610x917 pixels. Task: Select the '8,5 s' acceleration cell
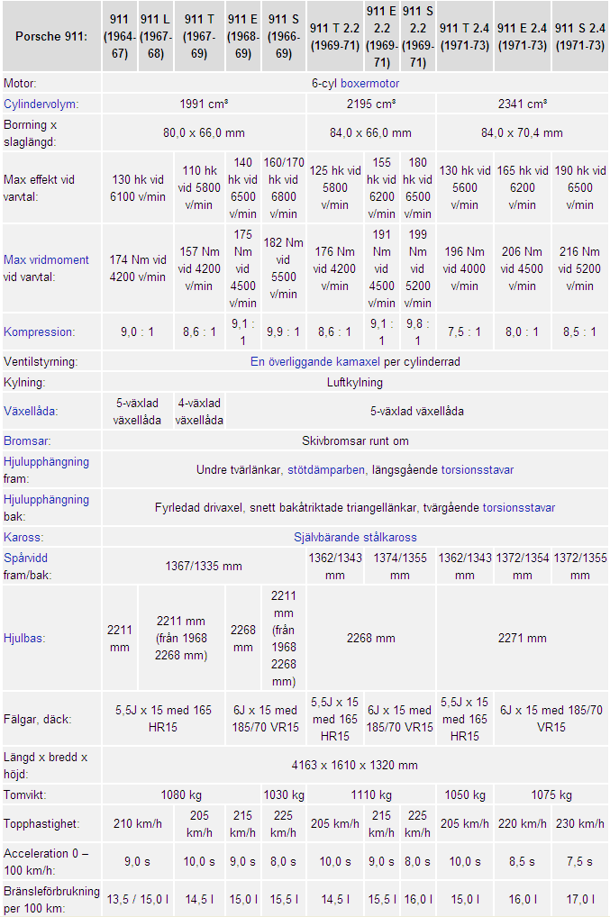[523, 862]
